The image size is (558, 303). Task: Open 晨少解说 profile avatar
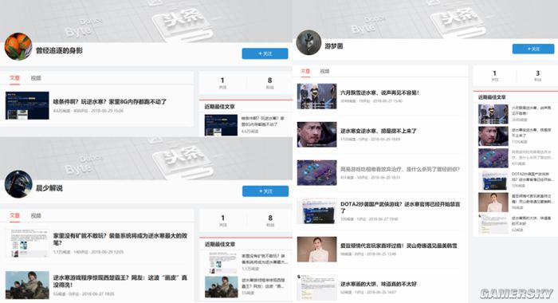[x=18, y=184]
